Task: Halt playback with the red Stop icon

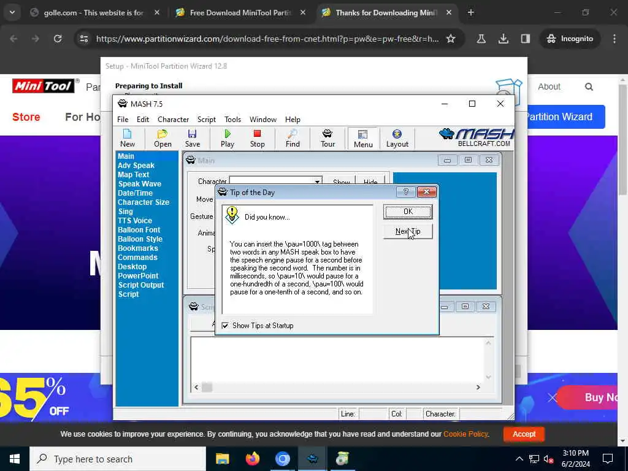Action: [x=257, y=139]
